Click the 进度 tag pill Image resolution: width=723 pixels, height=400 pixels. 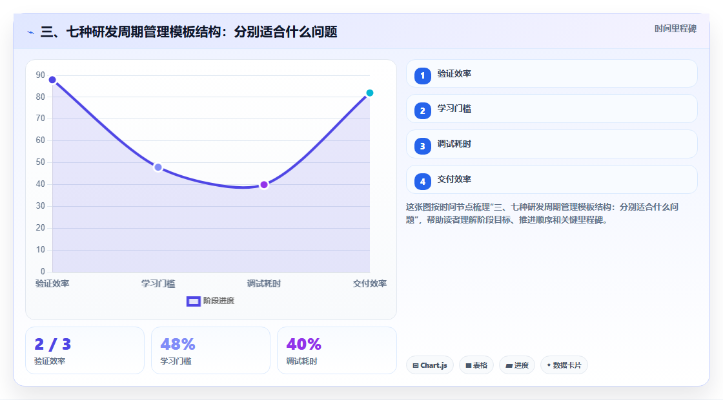[x=517, y=365]
